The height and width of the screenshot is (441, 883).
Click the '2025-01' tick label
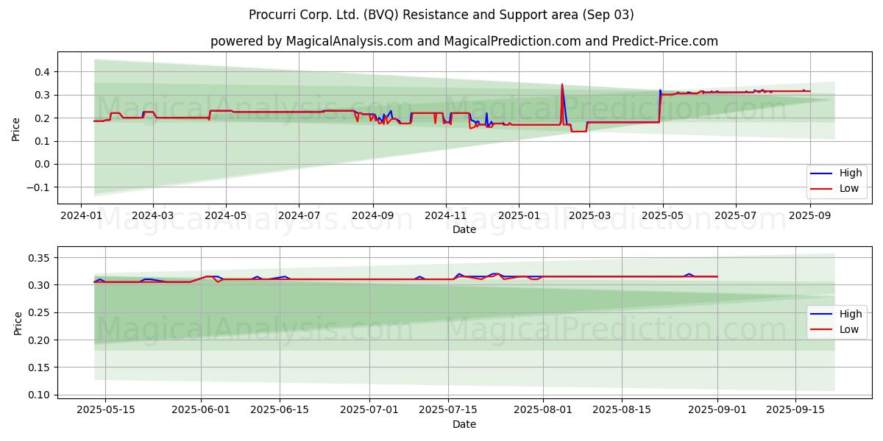[518, 216]
